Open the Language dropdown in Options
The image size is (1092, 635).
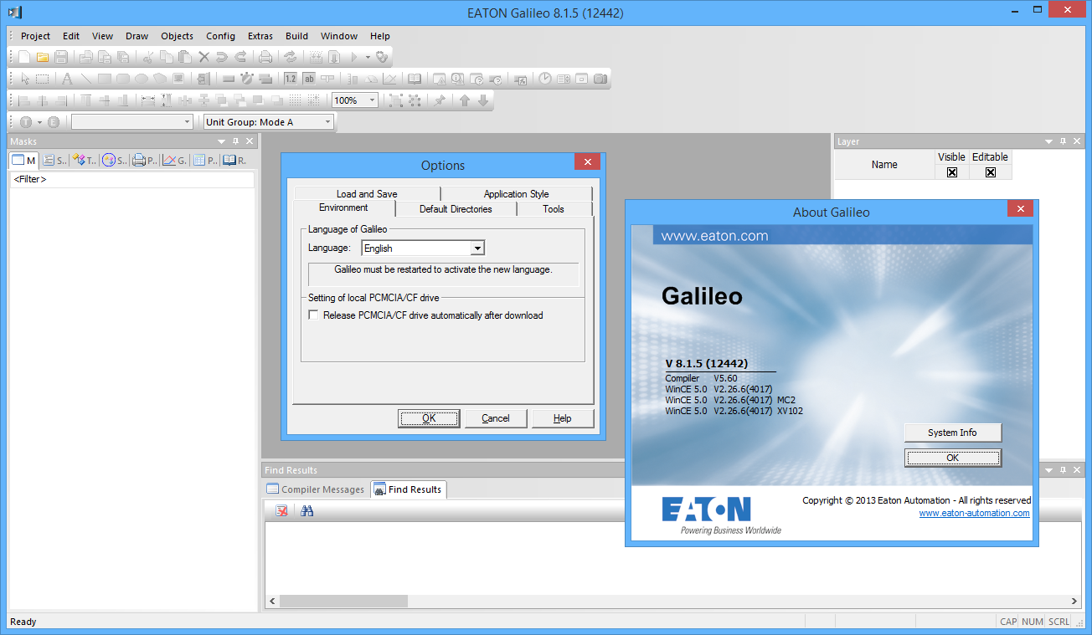(x=477, y=248)
